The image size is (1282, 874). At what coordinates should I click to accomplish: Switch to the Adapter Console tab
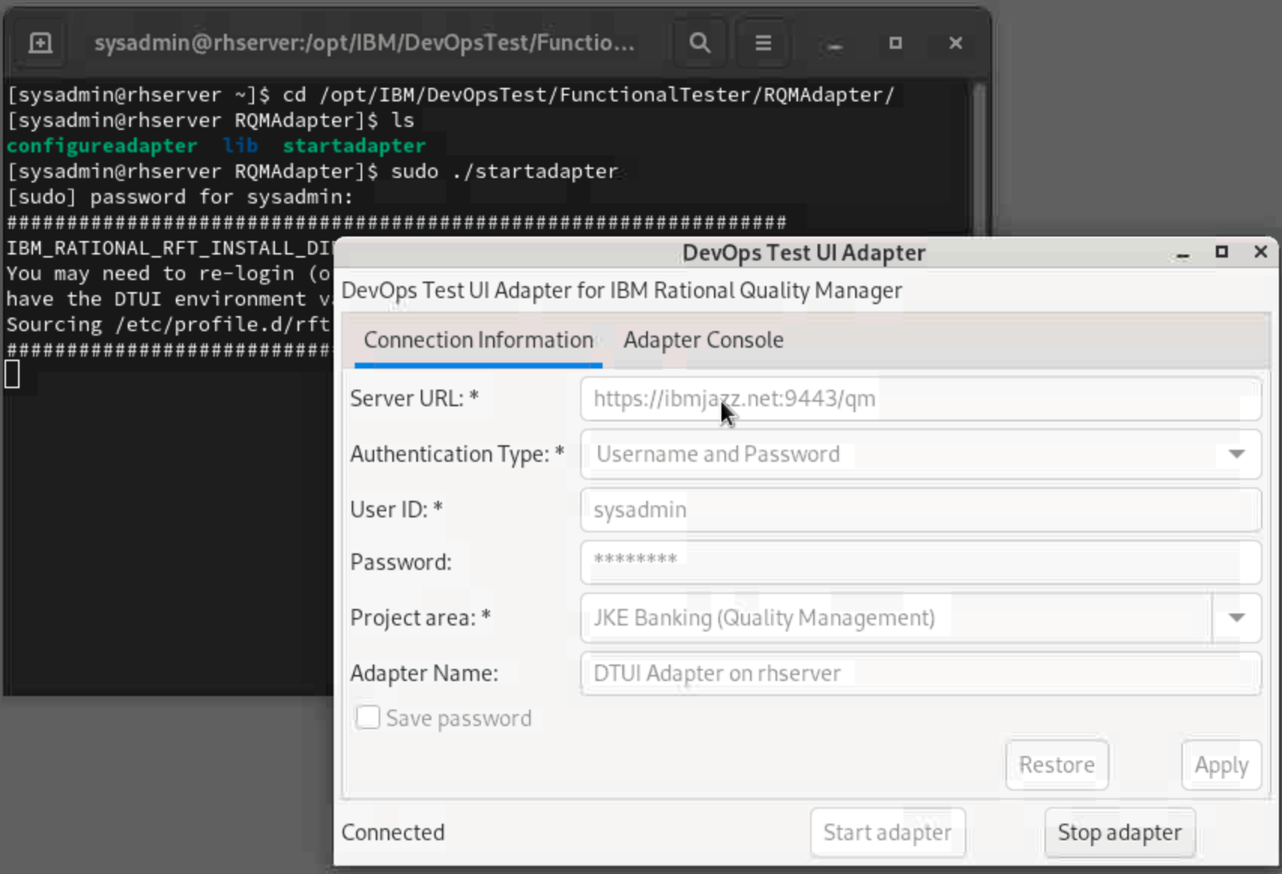[703, 340]
